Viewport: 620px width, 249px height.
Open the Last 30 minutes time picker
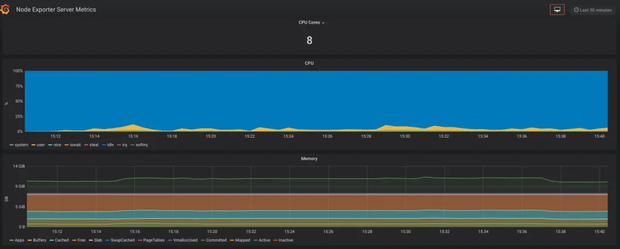click(x=592, y=10)
